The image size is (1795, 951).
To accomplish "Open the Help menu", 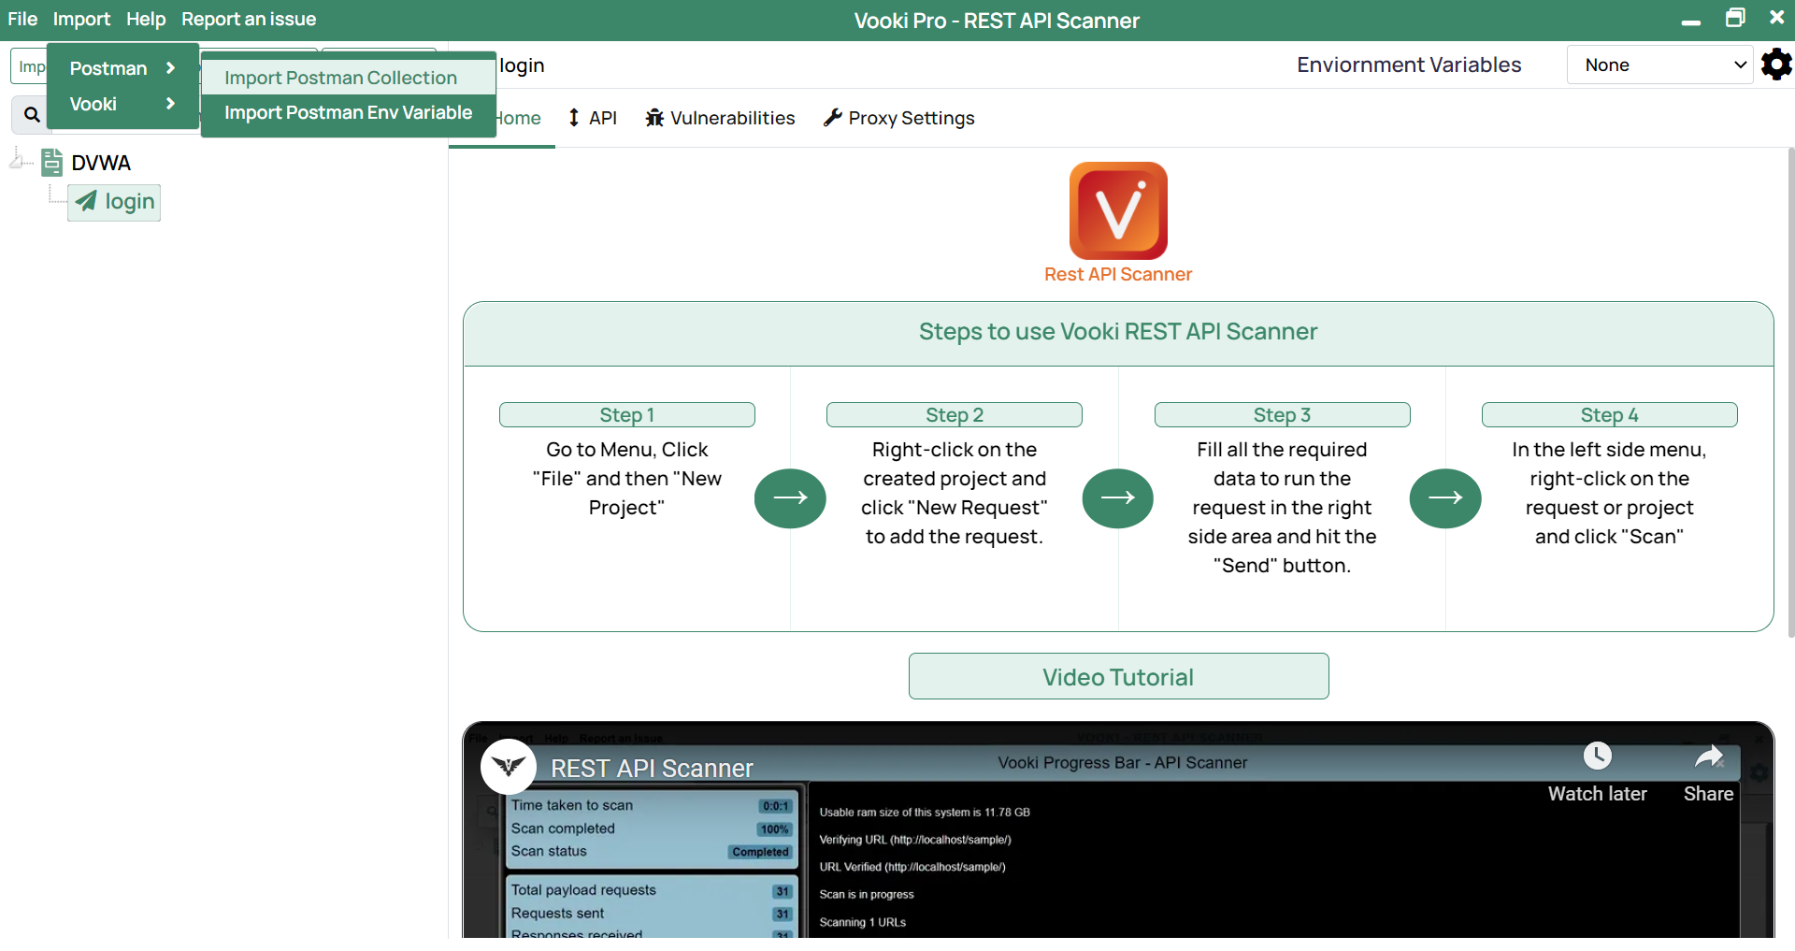I will click(146, 19).
